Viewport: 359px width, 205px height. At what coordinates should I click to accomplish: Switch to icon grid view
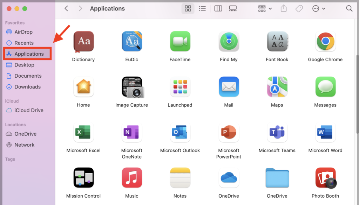(x=188, y=8)
